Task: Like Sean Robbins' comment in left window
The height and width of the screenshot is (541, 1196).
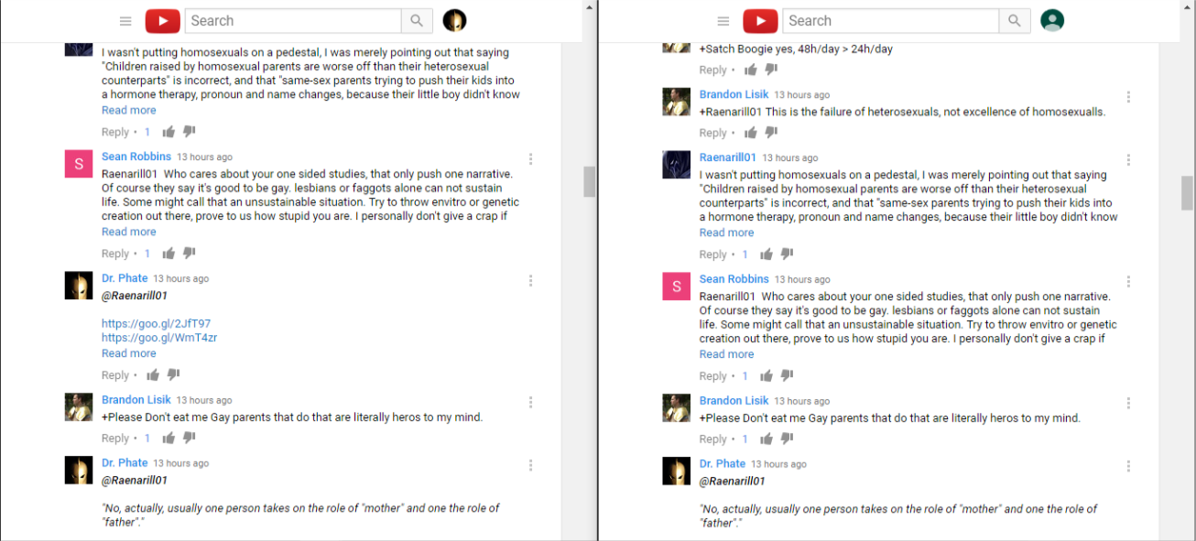Action: point(169,254)
